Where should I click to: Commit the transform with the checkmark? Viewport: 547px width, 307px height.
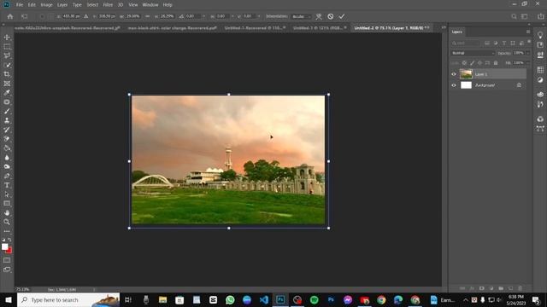[342, 16]
